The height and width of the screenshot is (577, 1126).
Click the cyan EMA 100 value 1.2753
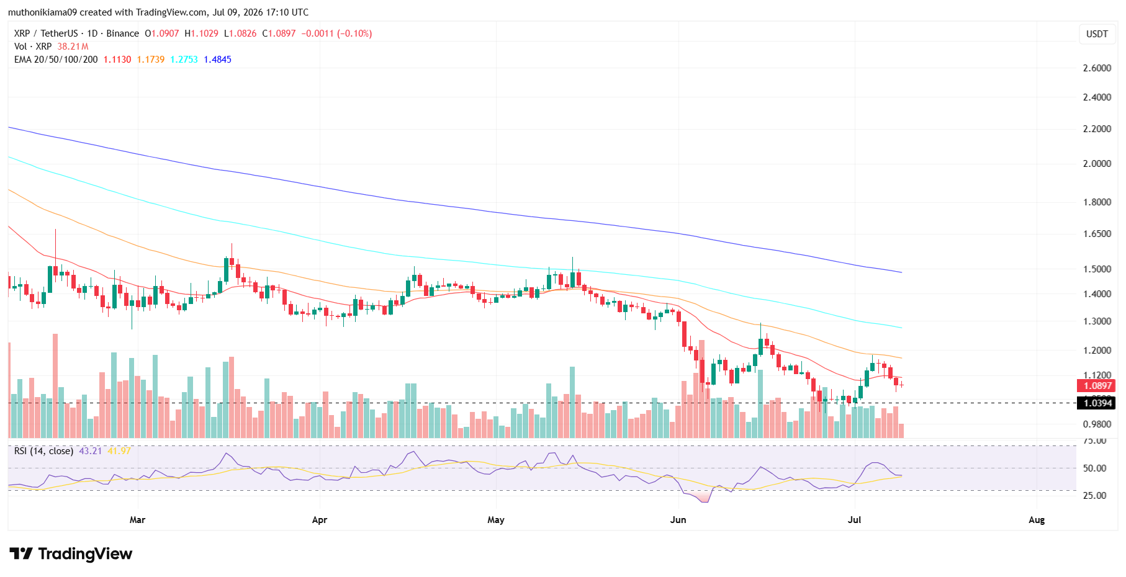click(x=184, y=60)
